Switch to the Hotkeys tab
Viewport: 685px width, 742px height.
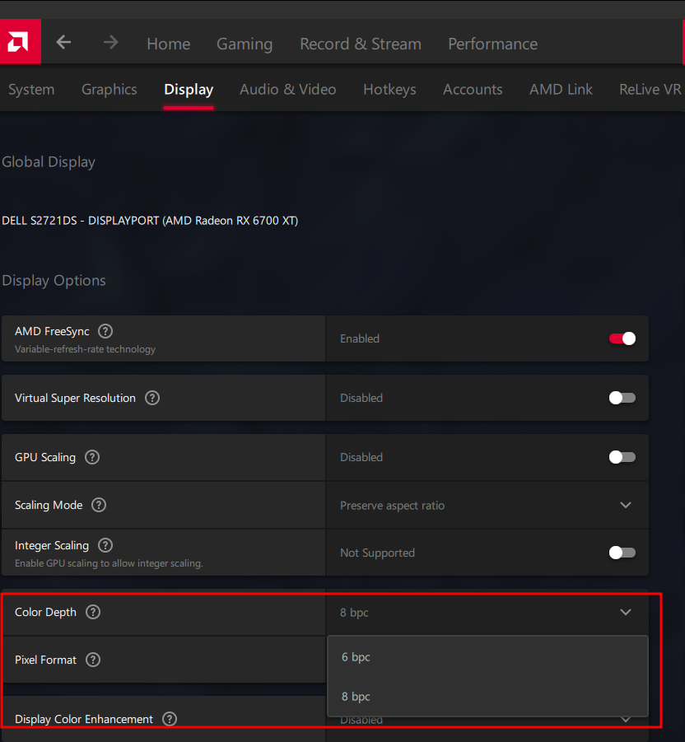click(x=389, y=90)
